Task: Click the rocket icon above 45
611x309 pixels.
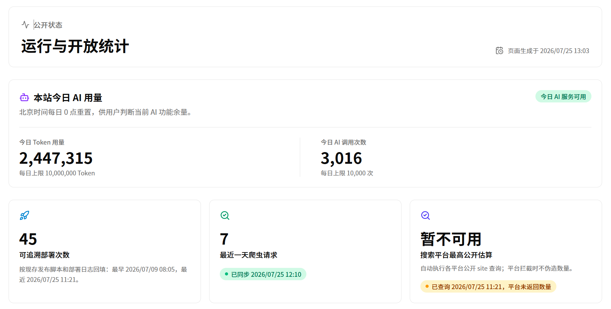Action: [24, 215]
